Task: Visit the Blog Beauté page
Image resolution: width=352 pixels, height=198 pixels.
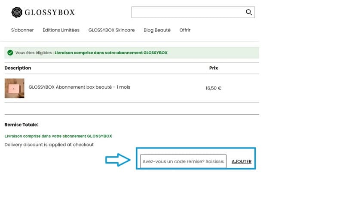Action: (x=157, y=30)
